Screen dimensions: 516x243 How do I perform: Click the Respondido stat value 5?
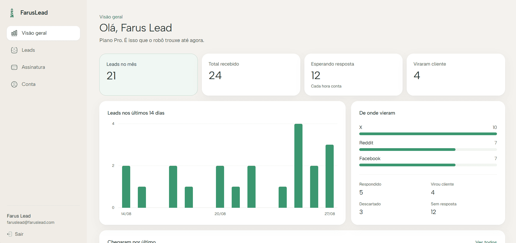(x=361, y=192)
